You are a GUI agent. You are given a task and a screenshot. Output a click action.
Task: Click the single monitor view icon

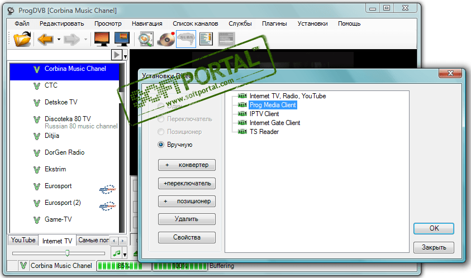102,39
